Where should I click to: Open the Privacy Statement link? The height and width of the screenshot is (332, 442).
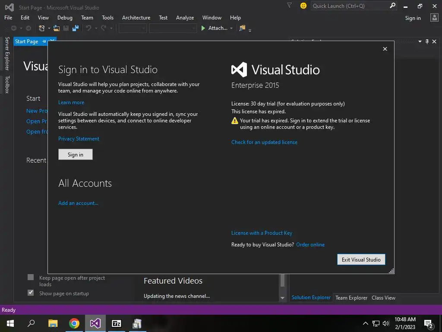click(x=79, y=139)
